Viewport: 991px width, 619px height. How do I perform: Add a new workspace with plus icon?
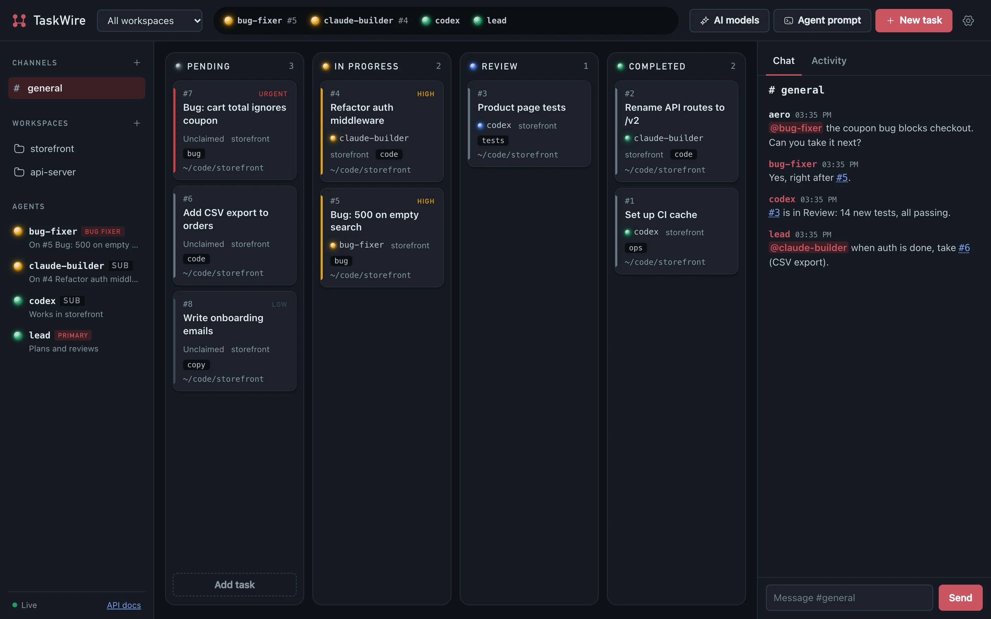[137, 123]
